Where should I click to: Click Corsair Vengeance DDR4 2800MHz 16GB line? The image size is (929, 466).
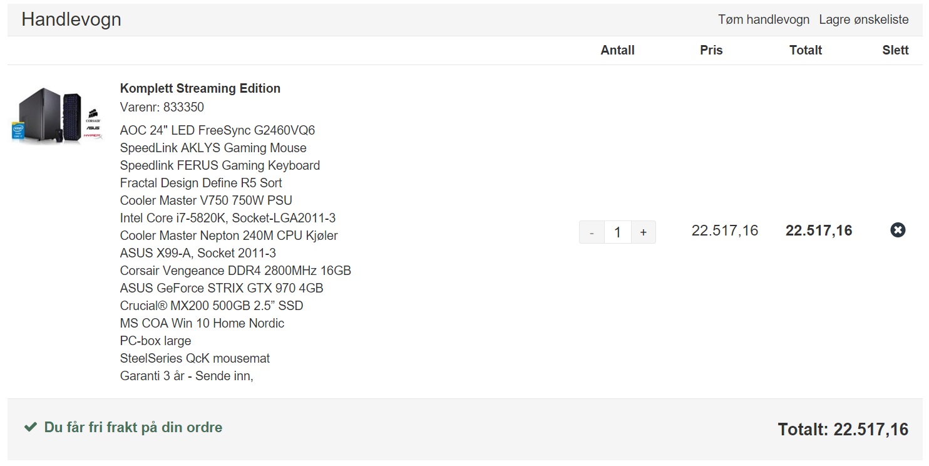[235, 271]
